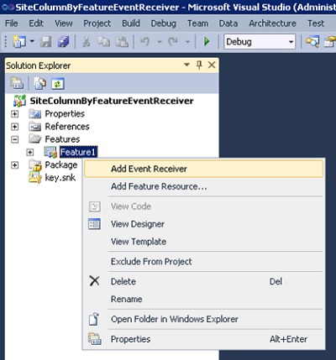Viewport: 336px width, 360px height.
Task: Click the Start Debugging green arrow
Action: coord(207,42)
